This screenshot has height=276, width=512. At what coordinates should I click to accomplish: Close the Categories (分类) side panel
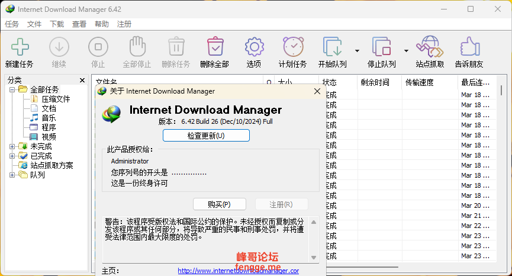[x=82, y=80]
